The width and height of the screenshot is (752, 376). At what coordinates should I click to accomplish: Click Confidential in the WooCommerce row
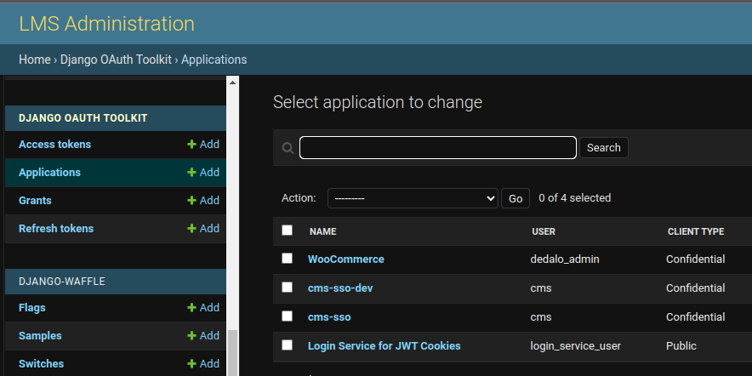click(x=695, y=259)
